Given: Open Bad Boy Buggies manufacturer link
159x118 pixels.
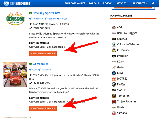Looking at the screenshot, I should 127,33.
